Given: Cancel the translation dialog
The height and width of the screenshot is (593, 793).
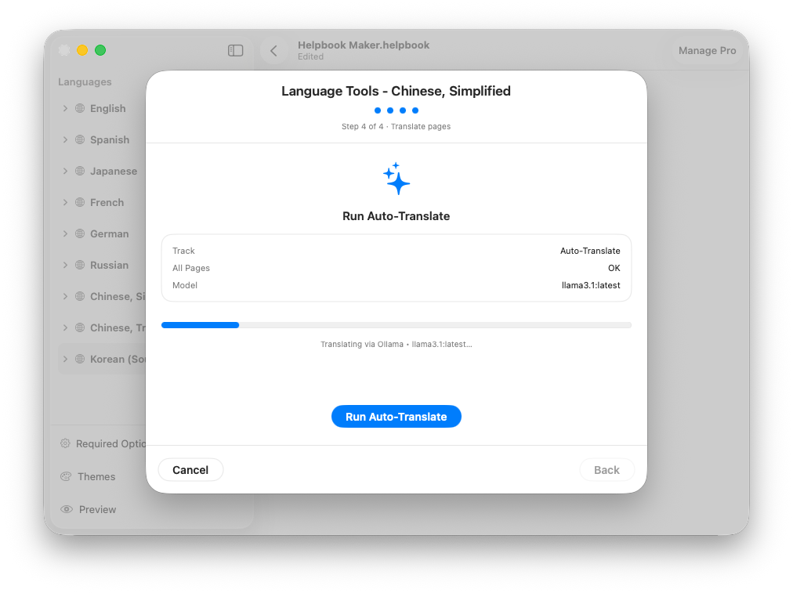Looking at the screenshot, I should [190, 470].
